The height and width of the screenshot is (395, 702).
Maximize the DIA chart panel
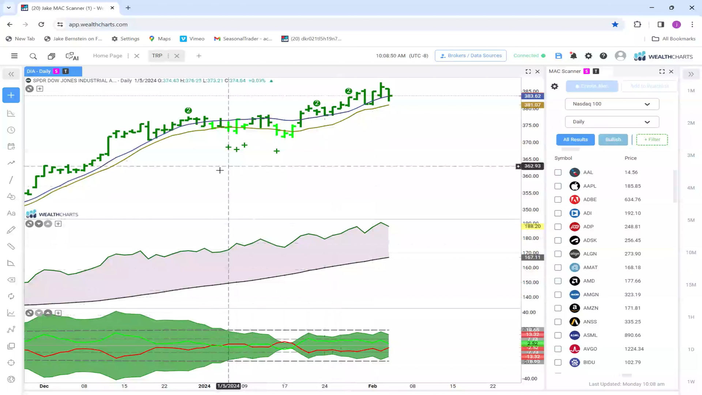(528, 71)
